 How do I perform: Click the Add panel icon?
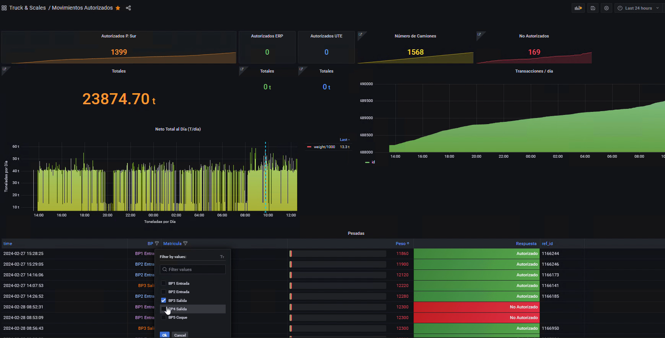click(578, 8)
